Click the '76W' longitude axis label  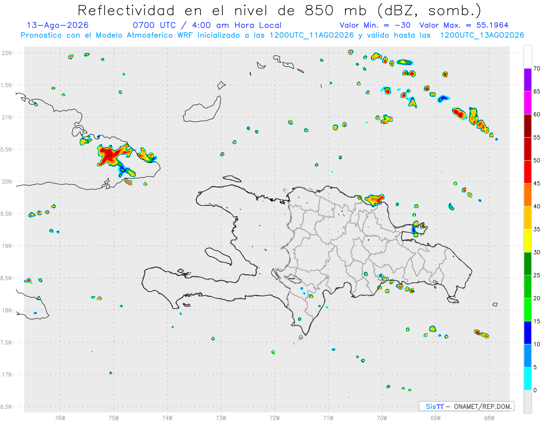click(60, 418)
